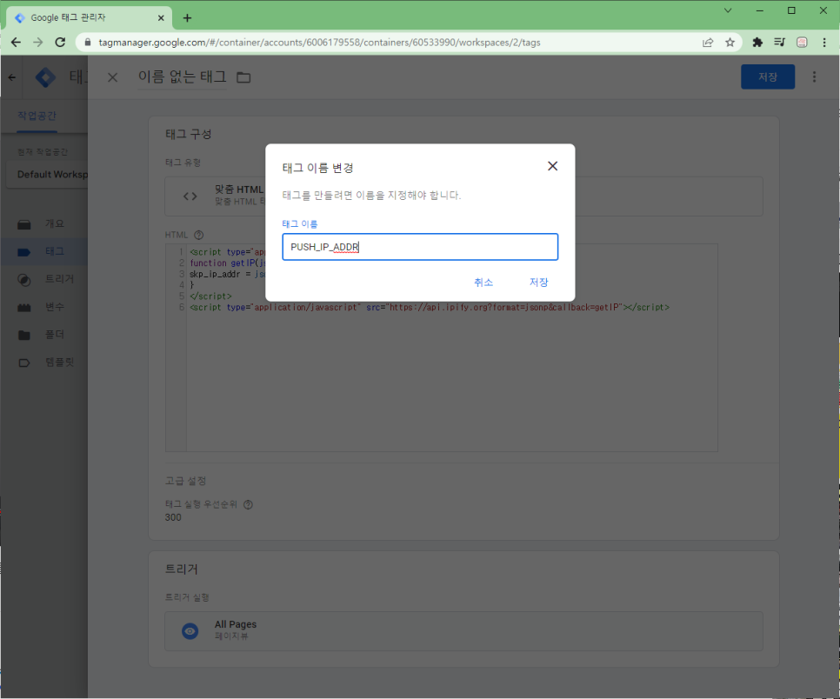Viewport: 840px width, 699px height.
Task: Select the All Pages trigger
Action: [x=463, y=631]
